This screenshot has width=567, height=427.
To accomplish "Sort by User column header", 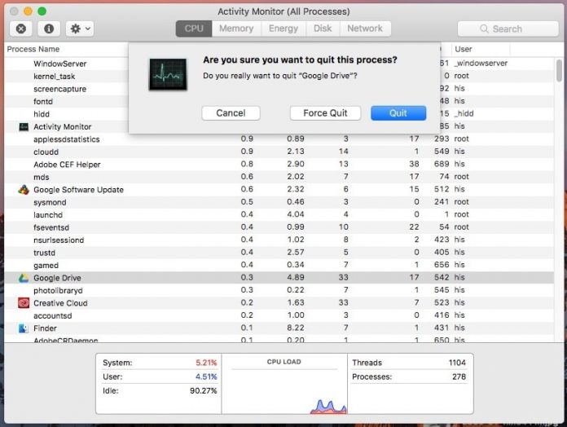I will point(463,49).
